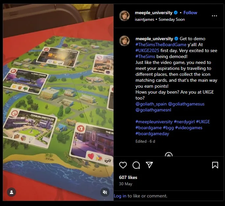Visit the @goliath_spain profile
This screenshot has height=206, width=225.
[x=151, y=104]
